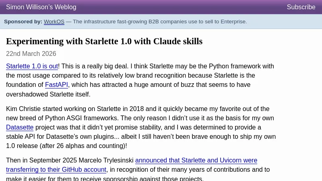Click the Subscribe link in header
The height and width of the screenshot is (181, 322).
point(301,7)
